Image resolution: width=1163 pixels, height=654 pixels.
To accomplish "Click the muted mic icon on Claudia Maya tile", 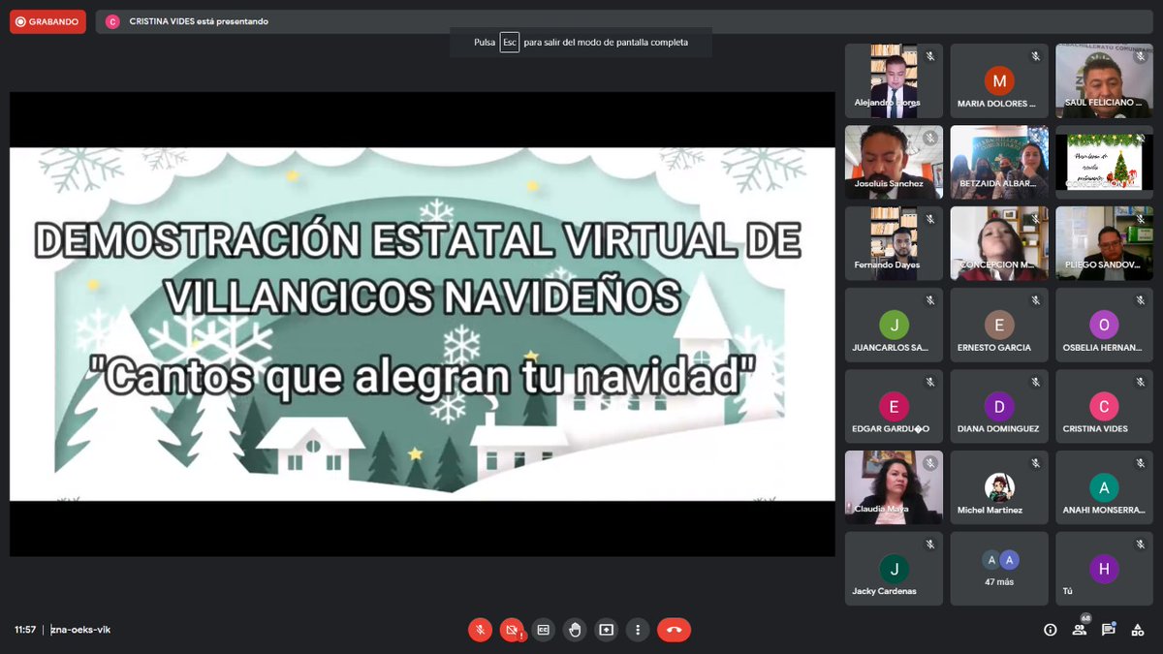I will pyautogui.click(x=929, y=464).
